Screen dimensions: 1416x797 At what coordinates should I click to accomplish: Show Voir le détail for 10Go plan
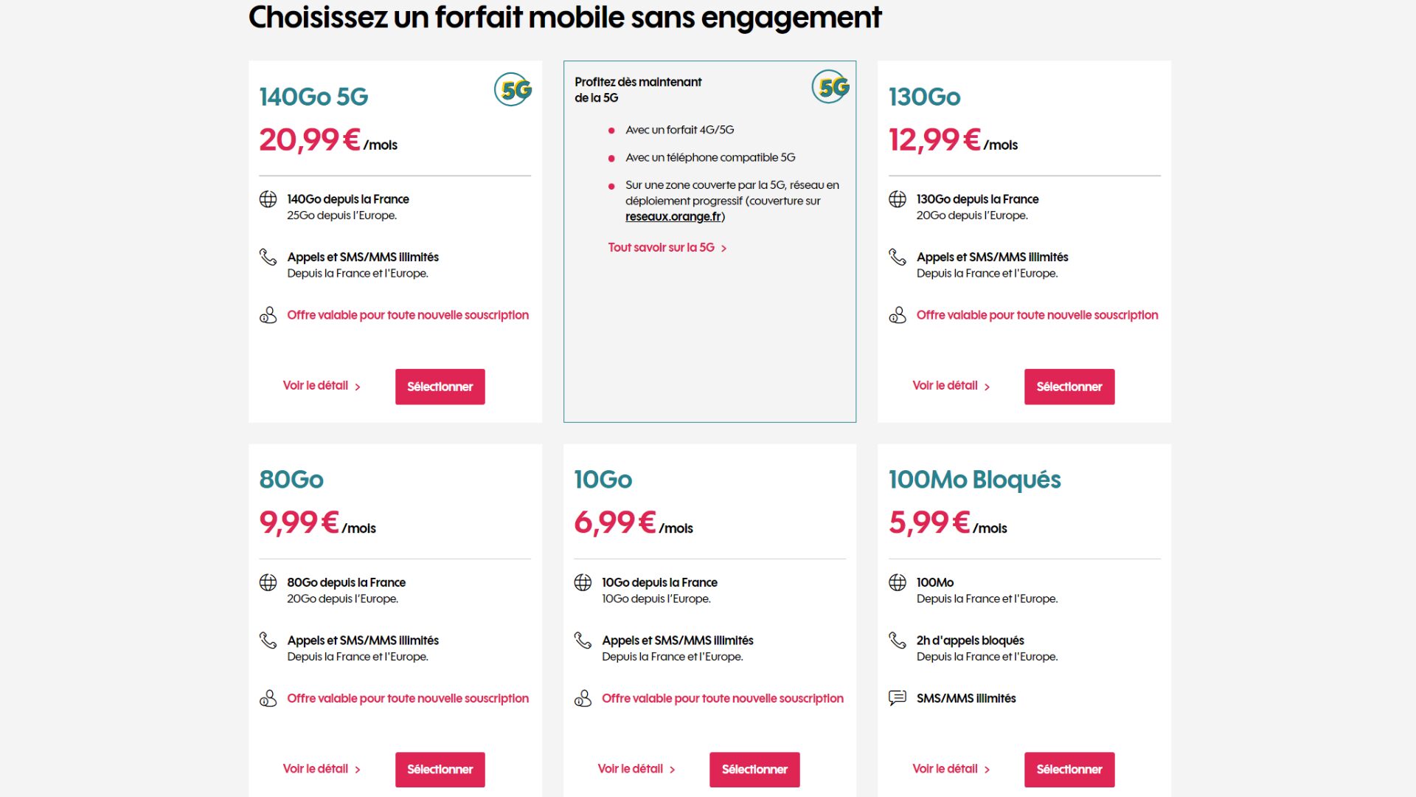point(636,769)
